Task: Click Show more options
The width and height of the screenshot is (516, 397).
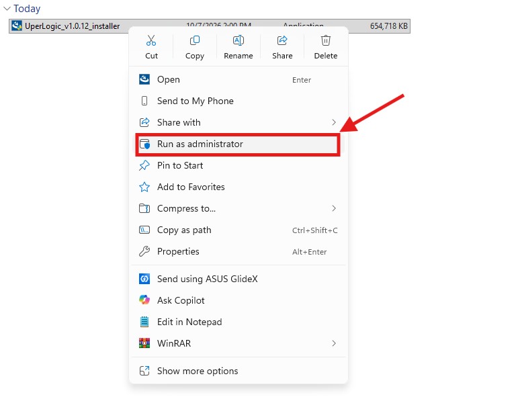Action: [238, 371]
